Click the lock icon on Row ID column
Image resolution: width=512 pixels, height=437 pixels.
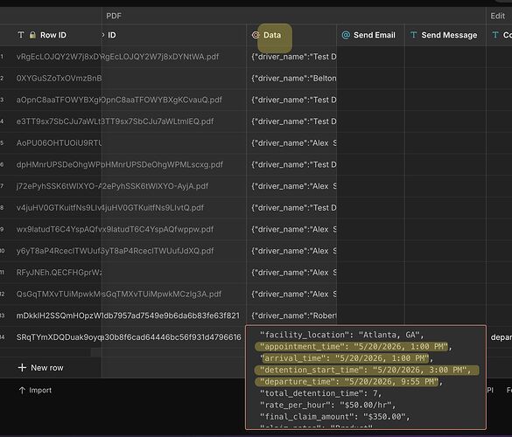[x=32, y=35]
